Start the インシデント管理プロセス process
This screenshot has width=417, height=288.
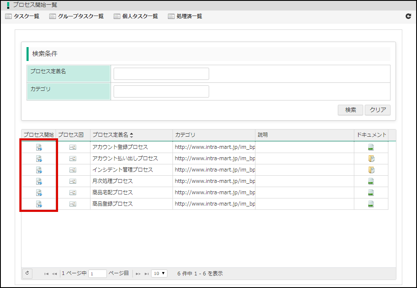click(39, 170)
